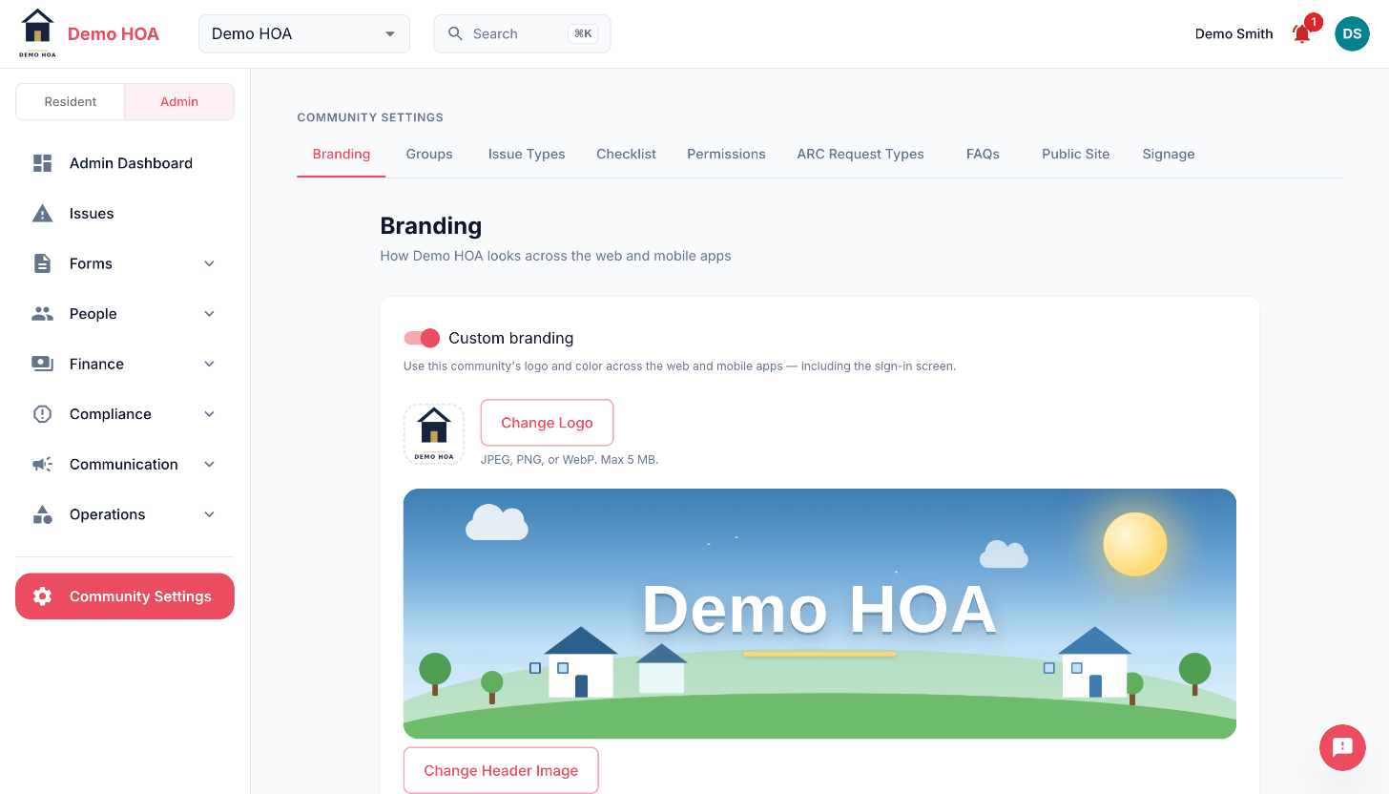Expand the People menu chevron
Screen dimensions: 1389x794
pos(210,314)
